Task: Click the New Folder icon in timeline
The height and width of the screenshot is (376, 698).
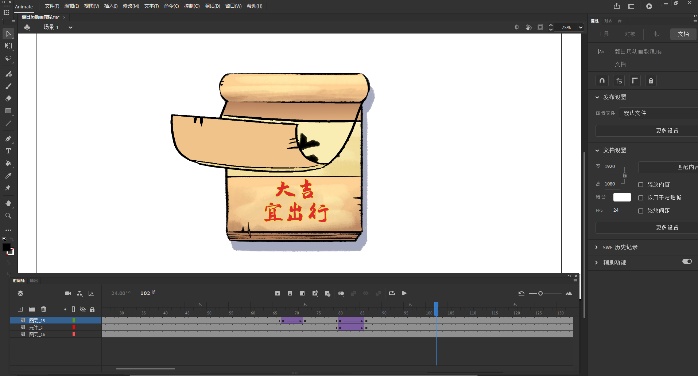Action: pyautogui.click(x=32, y=309)
